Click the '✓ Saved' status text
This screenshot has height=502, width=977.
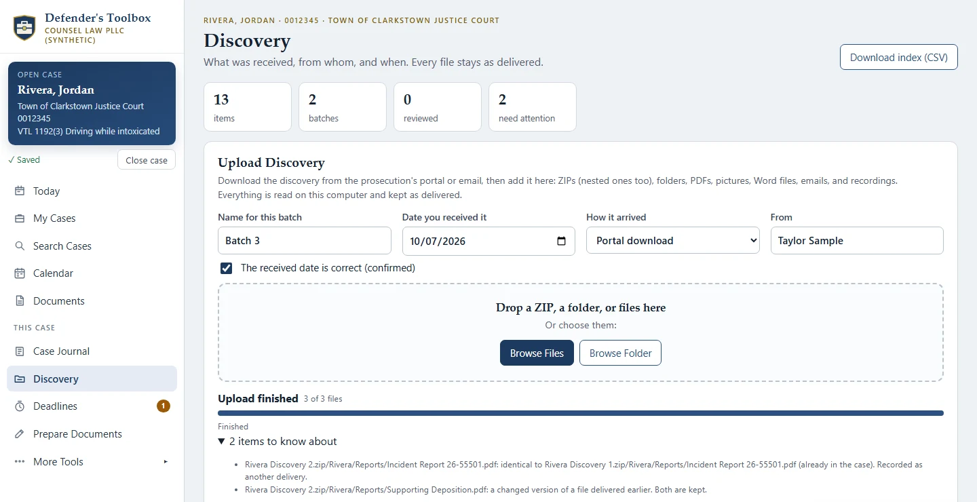[x=24, y=160]
